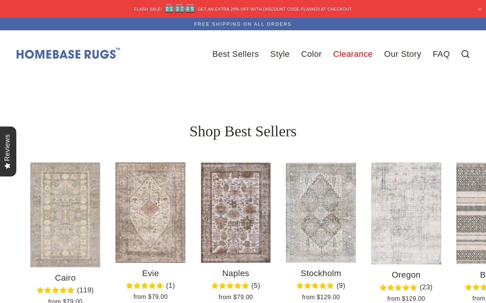Click Oregon's five-star rating
486x303 pixels.
click(x=398, y=287)
